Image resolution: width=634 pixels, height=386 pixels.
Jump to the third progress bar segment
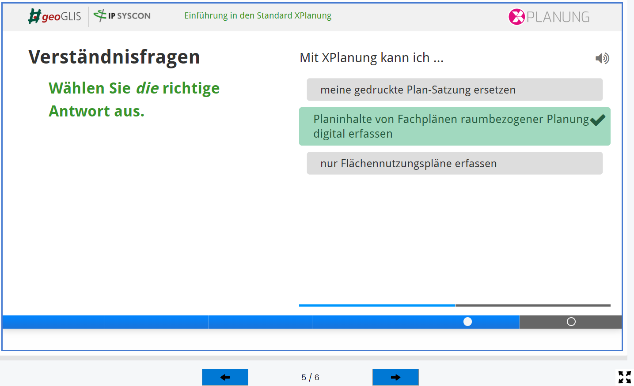pos(260,322)
